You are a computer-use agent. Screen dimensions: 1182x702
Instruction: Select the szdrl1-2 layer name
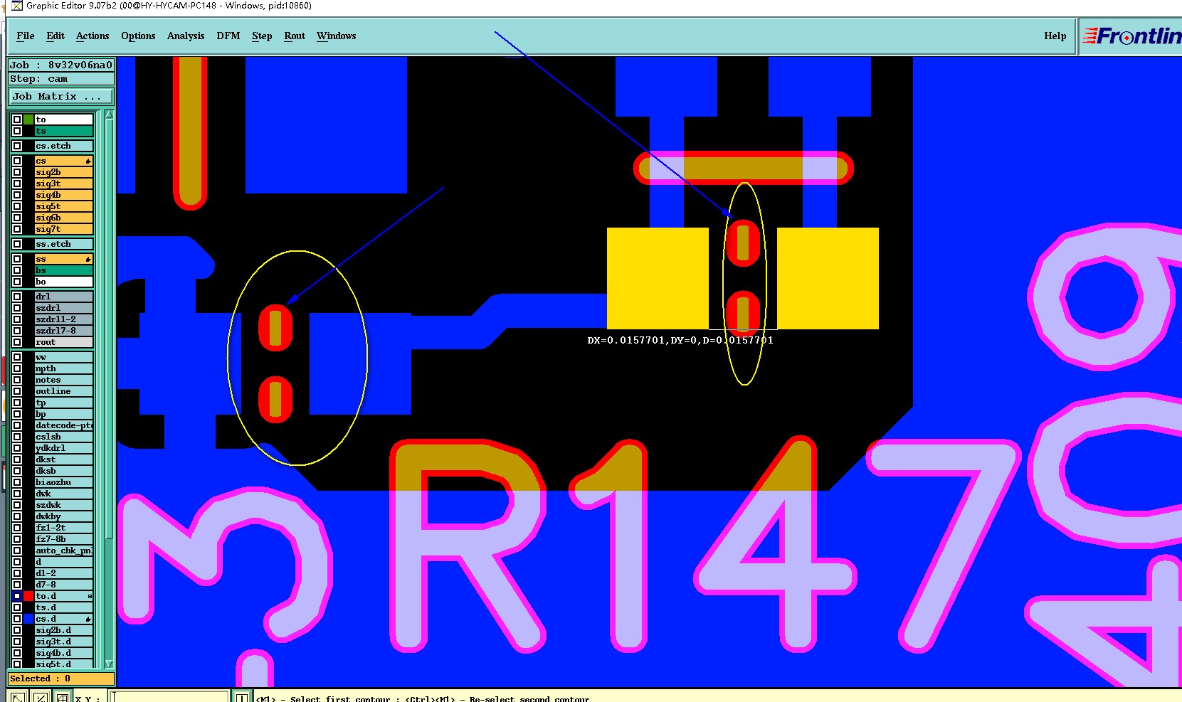click(x=64, y=319)
